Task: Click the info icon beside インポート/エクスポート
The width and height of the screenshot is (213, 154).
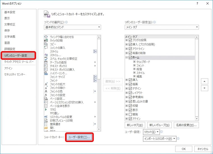Action: pos(178,138)
